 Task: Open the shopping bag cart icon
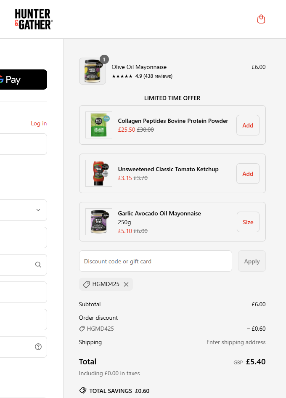[261, 19]
